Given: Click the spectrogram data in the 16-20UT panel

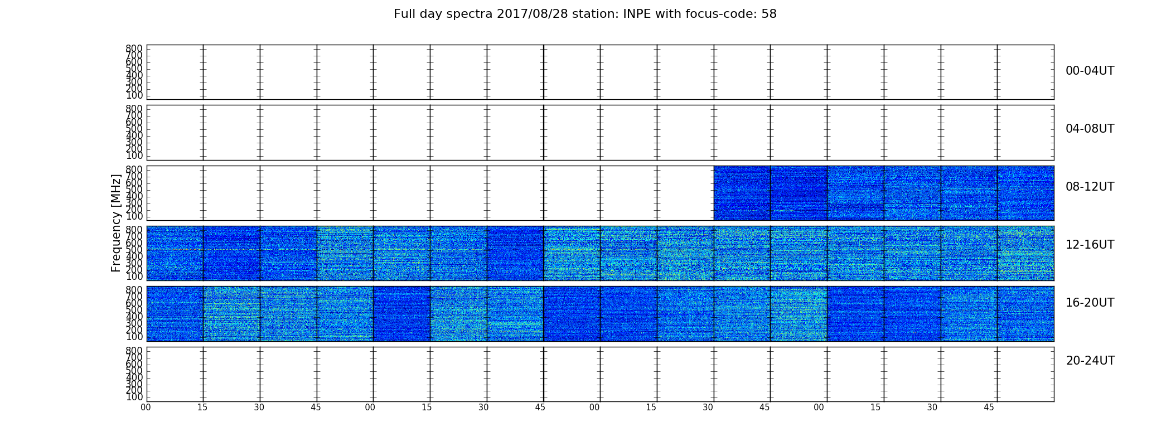Looking at the screenshot, I should pyautogui.click(x=600, y=313).
